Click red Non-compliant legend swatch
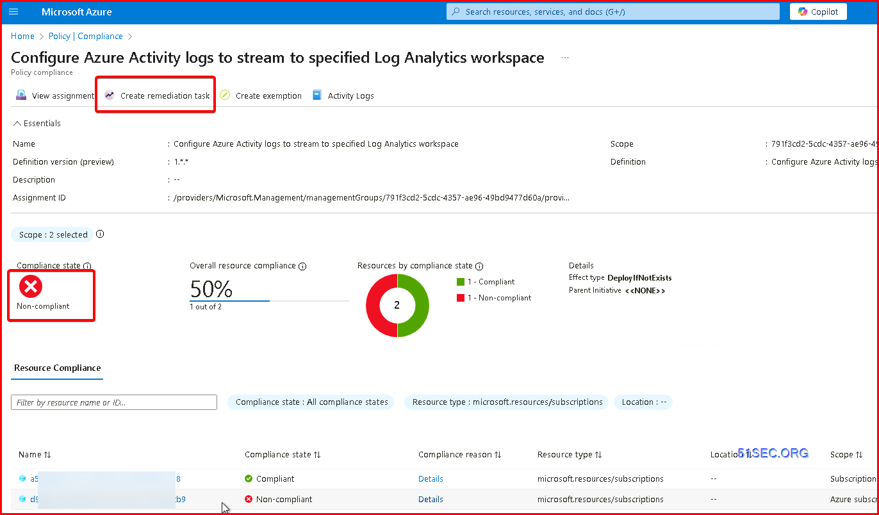 461,298
